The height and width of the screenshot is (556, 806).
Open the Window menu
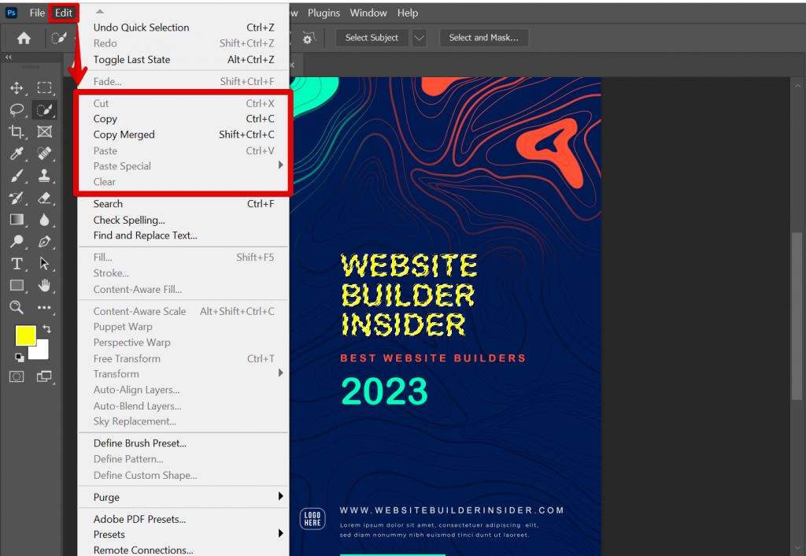point(368,13)
